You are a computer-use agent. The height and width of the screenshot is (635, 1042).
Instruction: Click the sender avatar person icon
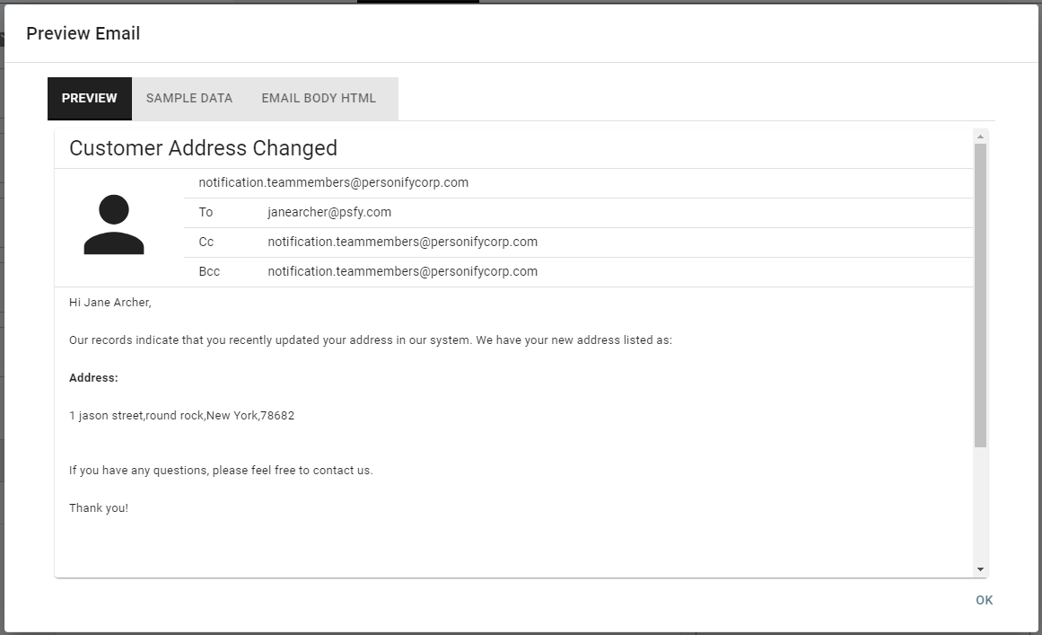(114, 224)
